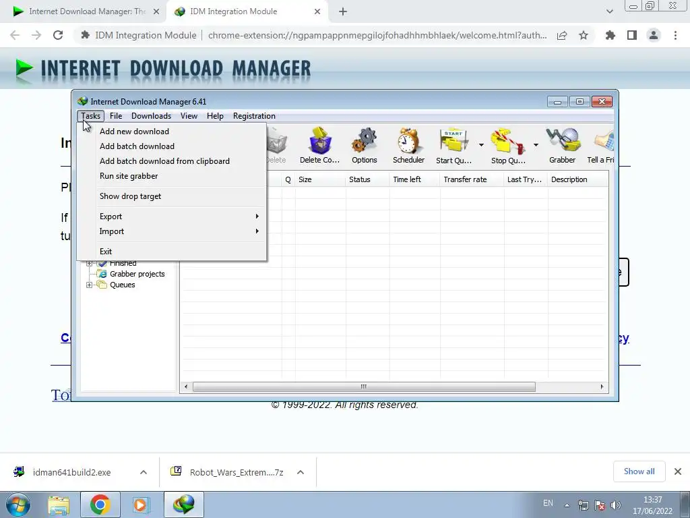Click left arrow of horizontal scrollbar
The image size is (690, 518).
click(186, 386)
